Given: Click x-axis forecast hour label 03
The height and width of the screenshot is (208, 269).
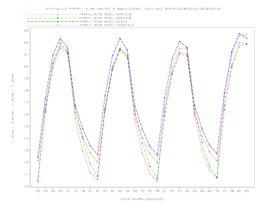Looking at the screenshot, I should click(x=45, y=191).
